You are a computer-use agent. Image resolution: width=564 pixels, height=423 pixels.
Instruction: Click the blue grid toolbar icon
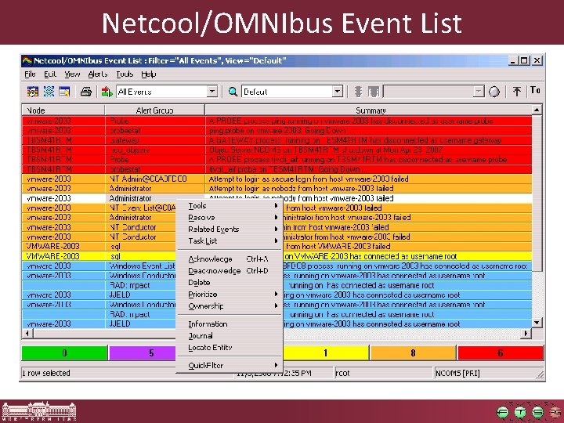[x=49, y=92]
